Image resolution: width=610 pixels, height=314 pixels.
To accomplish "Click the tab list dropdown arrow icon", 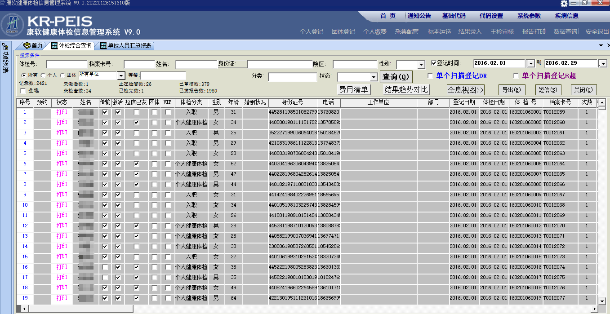I will 601,45.
